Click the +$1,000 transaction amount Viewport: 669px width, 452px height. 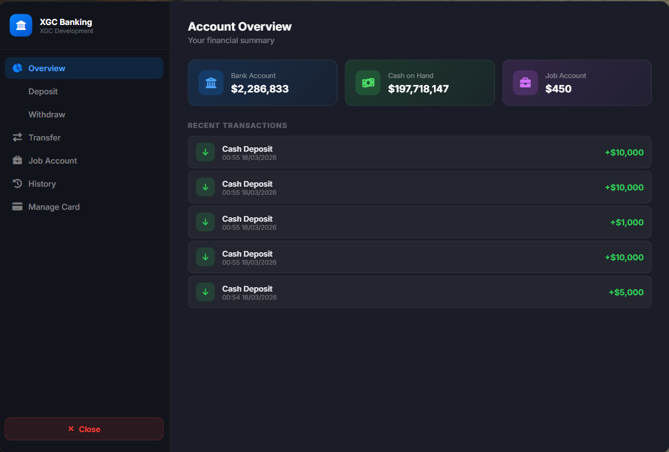tap(626, 222)
